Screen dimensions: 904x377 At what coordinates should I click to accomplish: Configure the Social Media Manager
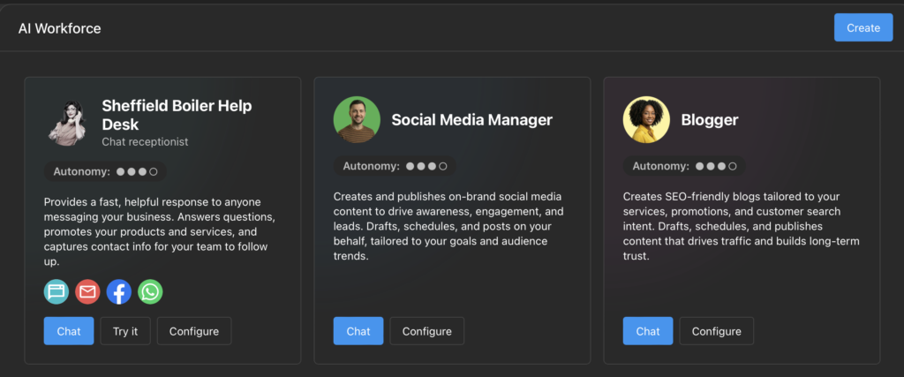pos(426,331)
